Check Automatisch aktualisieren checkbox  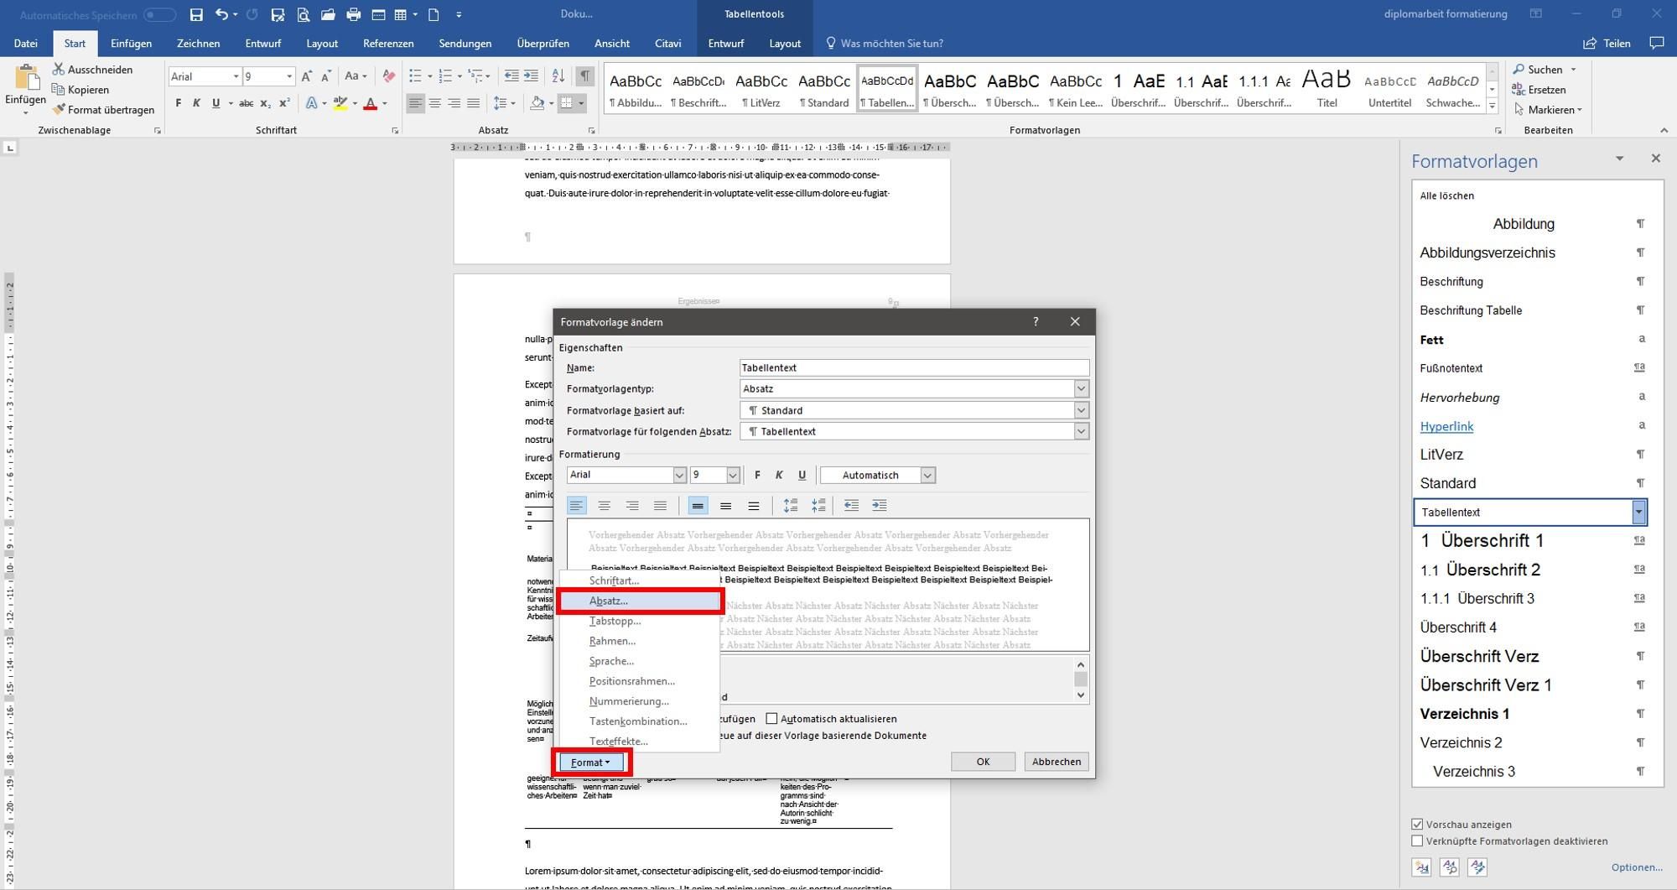click(x=771, y=719)
